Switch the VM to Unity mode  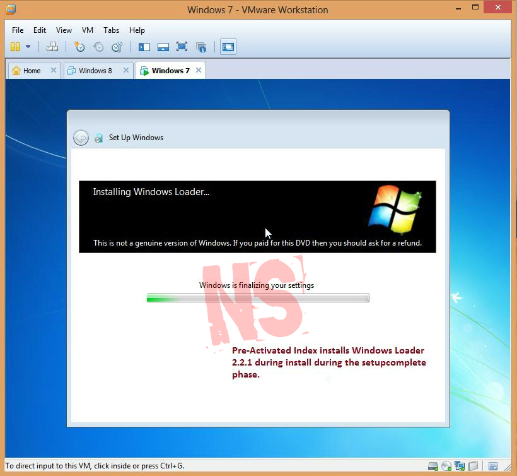click(201, 47)
